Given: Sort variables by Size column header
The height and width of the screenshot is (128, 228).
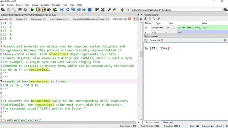Looking at the screenshot, I should [x=171, y=23].
